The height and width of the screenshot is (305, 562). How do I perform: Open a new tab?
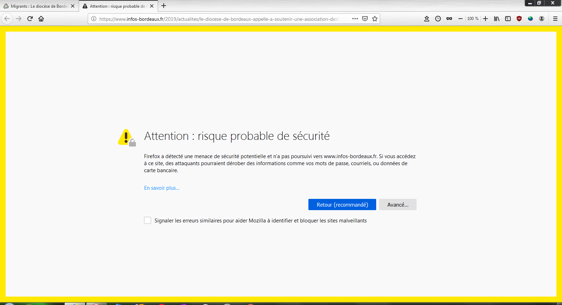click(164, 6)
